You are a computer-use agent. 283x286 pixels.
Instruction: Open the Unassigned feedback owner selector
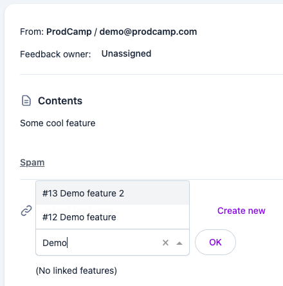point(126,53)
